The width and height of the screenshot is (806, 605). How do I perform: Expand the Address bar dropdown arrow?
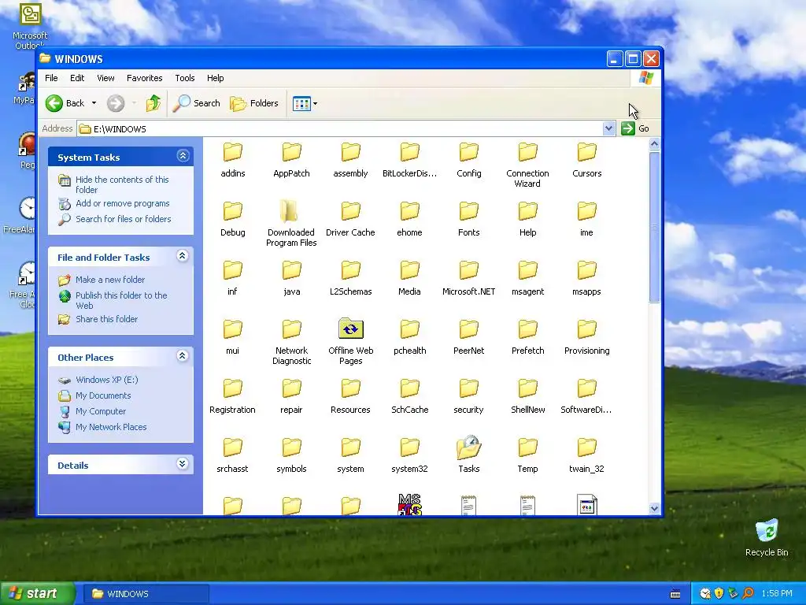[608, 128]
